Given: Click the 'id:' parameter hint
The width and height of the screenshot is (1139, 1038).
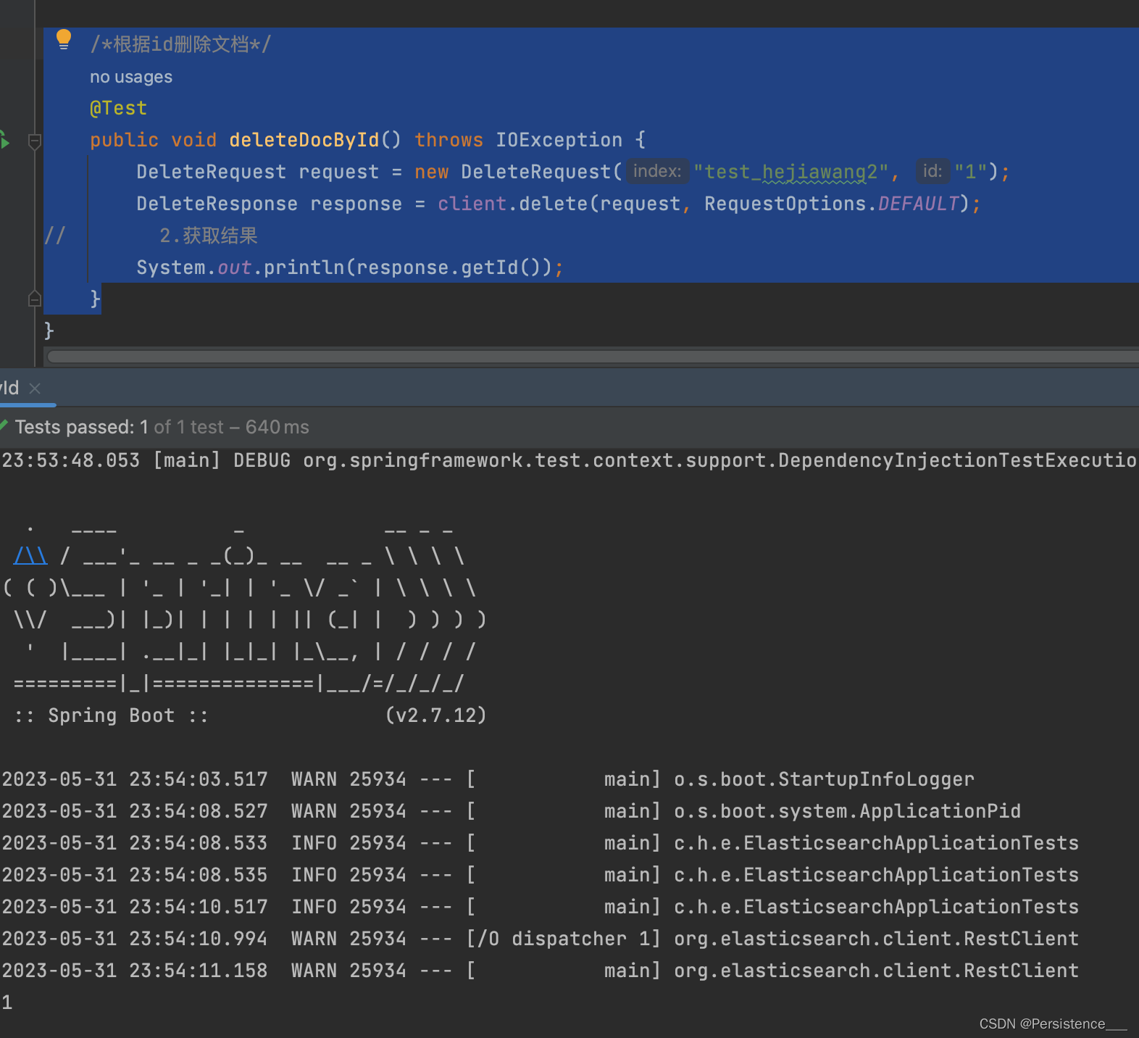Looking at the screenshot, I should tap(933, 171).
